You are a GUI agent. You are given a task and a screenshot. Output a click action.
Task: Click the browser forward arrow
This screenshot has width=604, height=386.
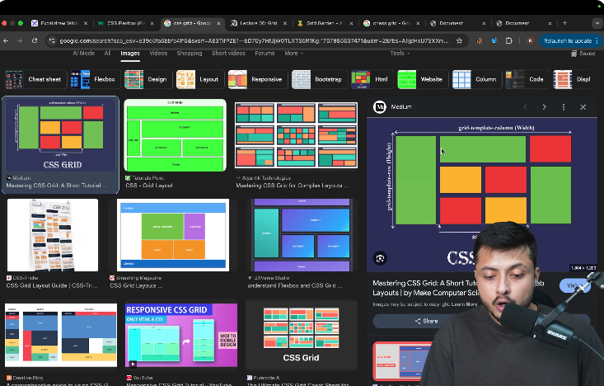(x=20, y=40)
